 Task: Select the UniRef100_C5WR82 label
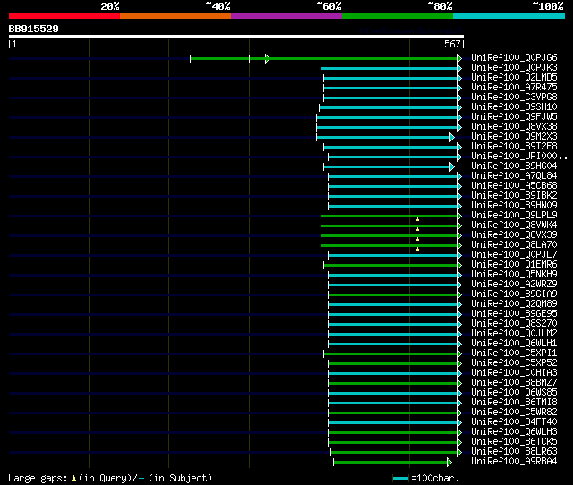(514, 413)
